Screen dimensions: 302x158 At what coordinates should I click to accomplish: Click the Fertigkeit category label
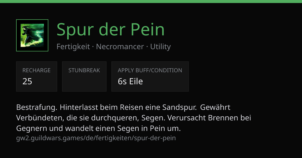tap(73, 47)
